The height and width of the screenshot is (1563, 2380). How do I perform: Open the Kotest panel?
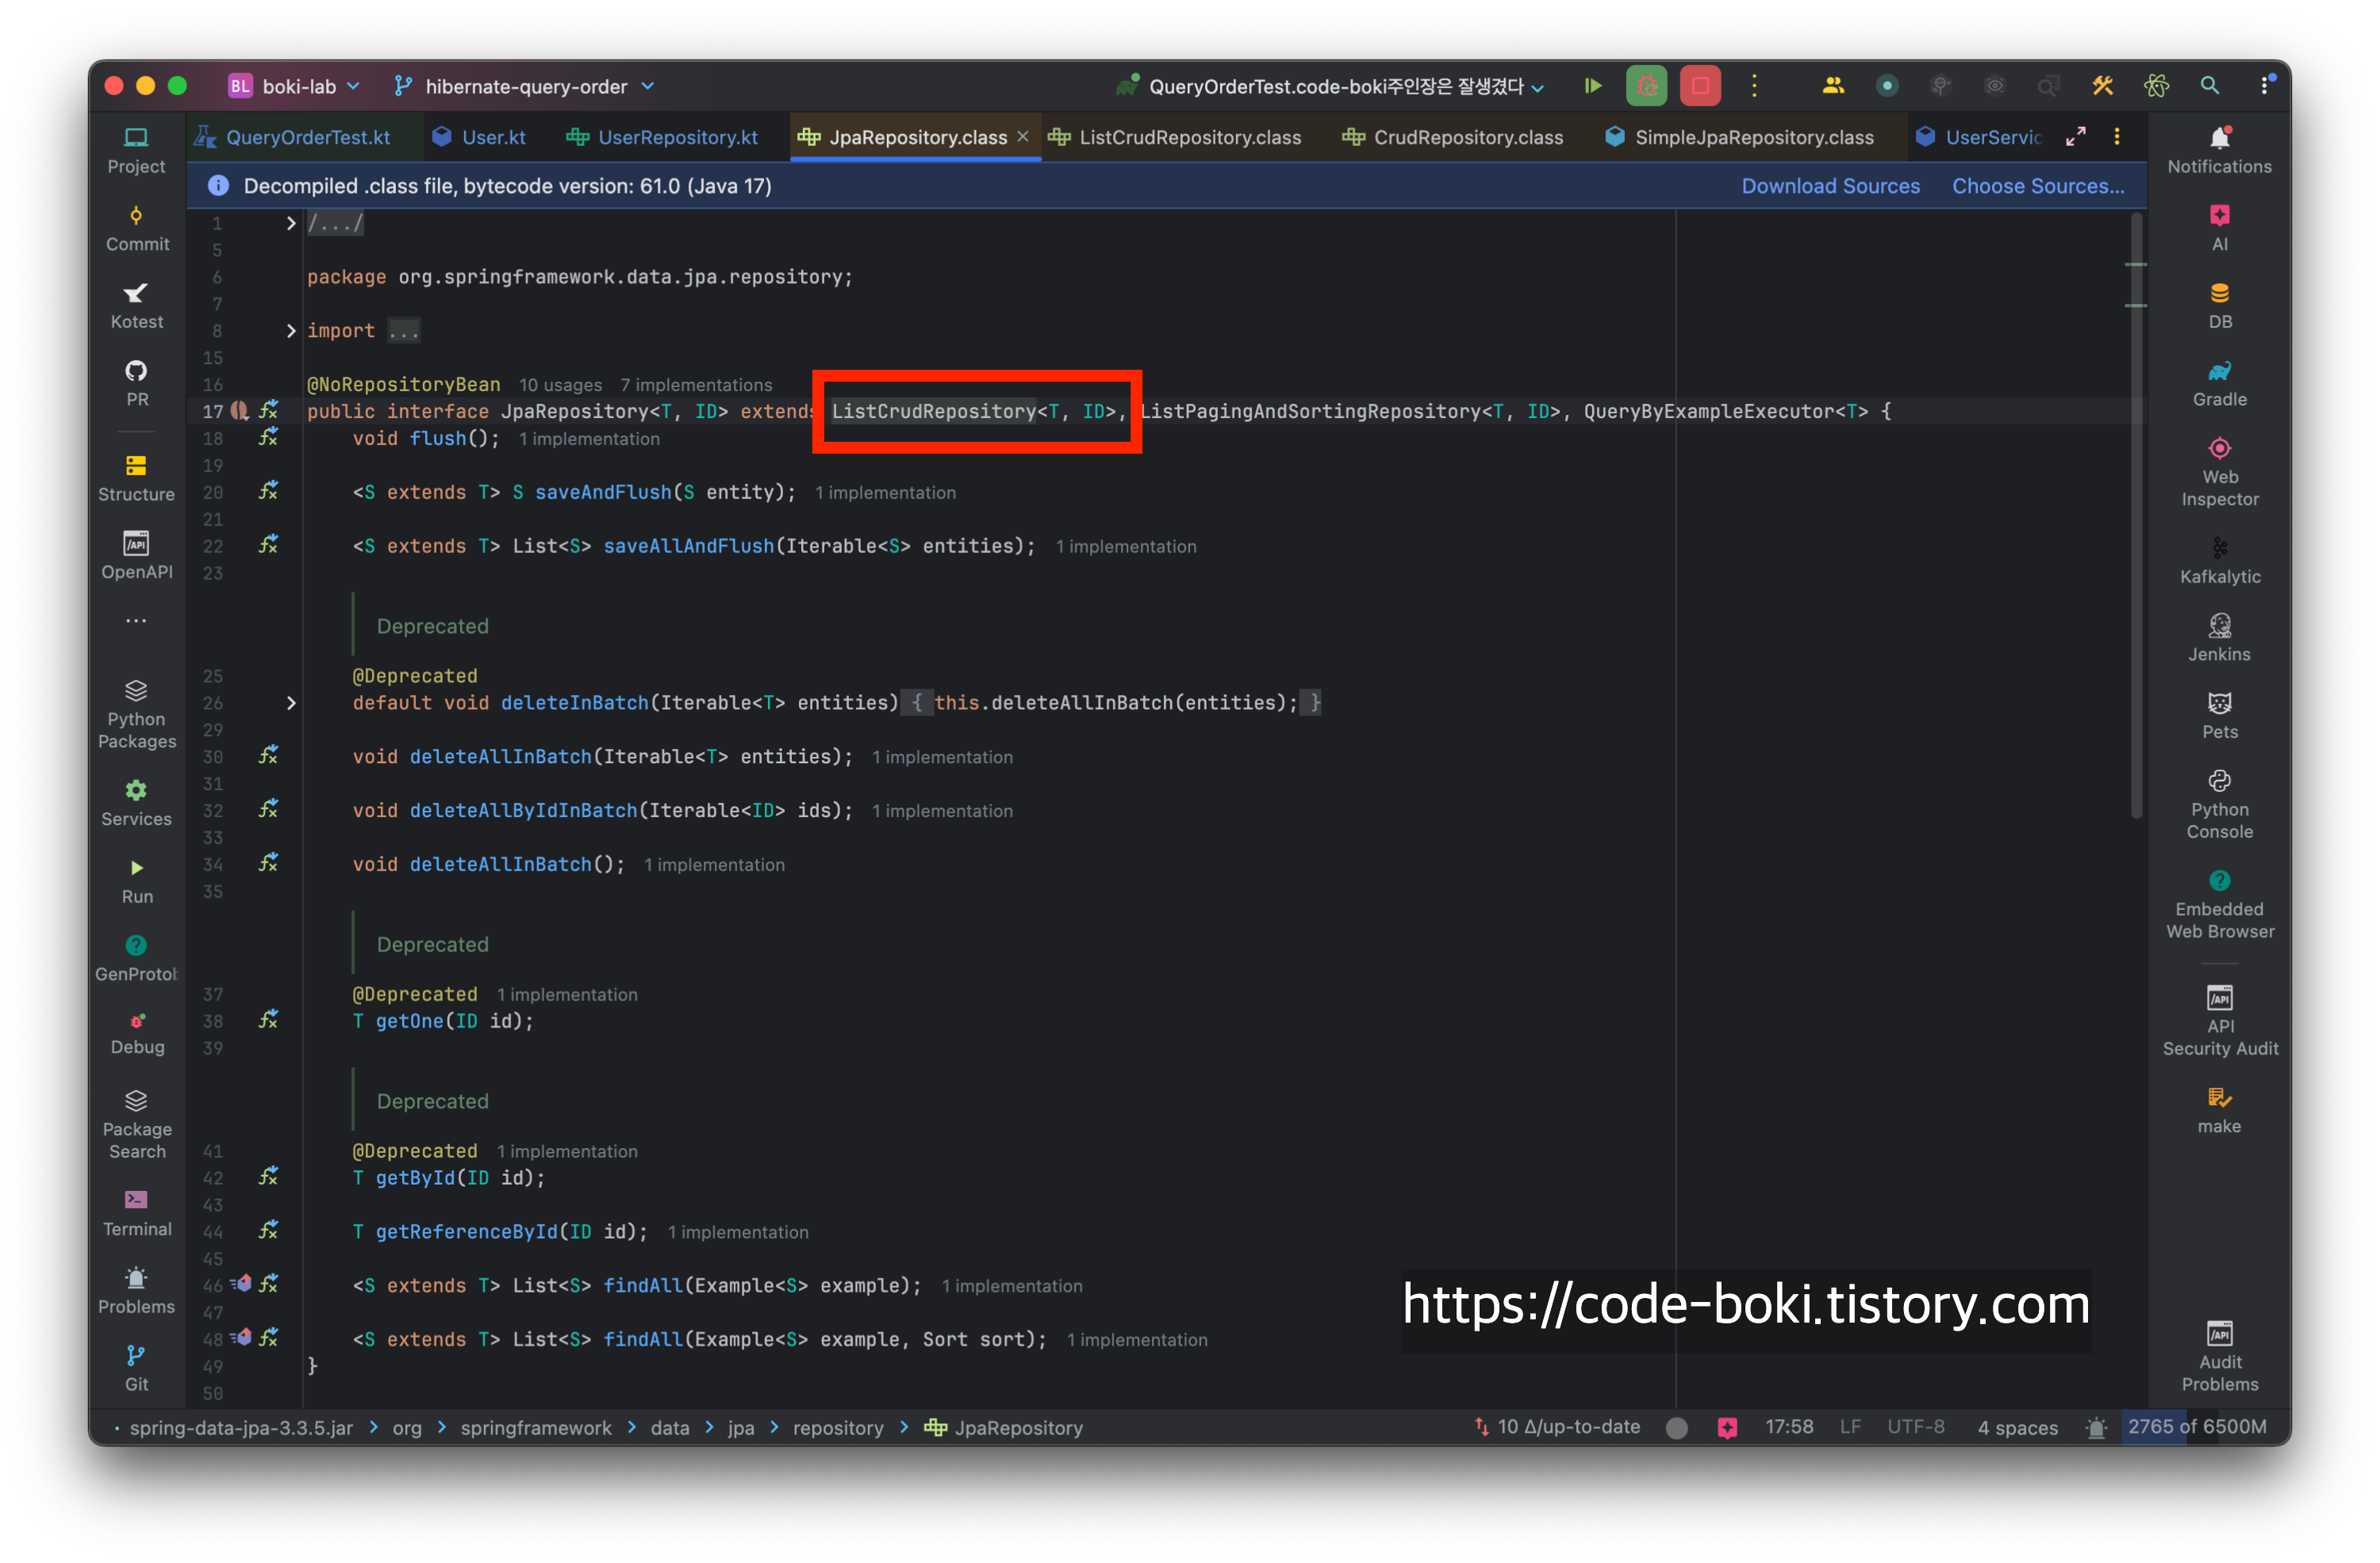(137, 306)
